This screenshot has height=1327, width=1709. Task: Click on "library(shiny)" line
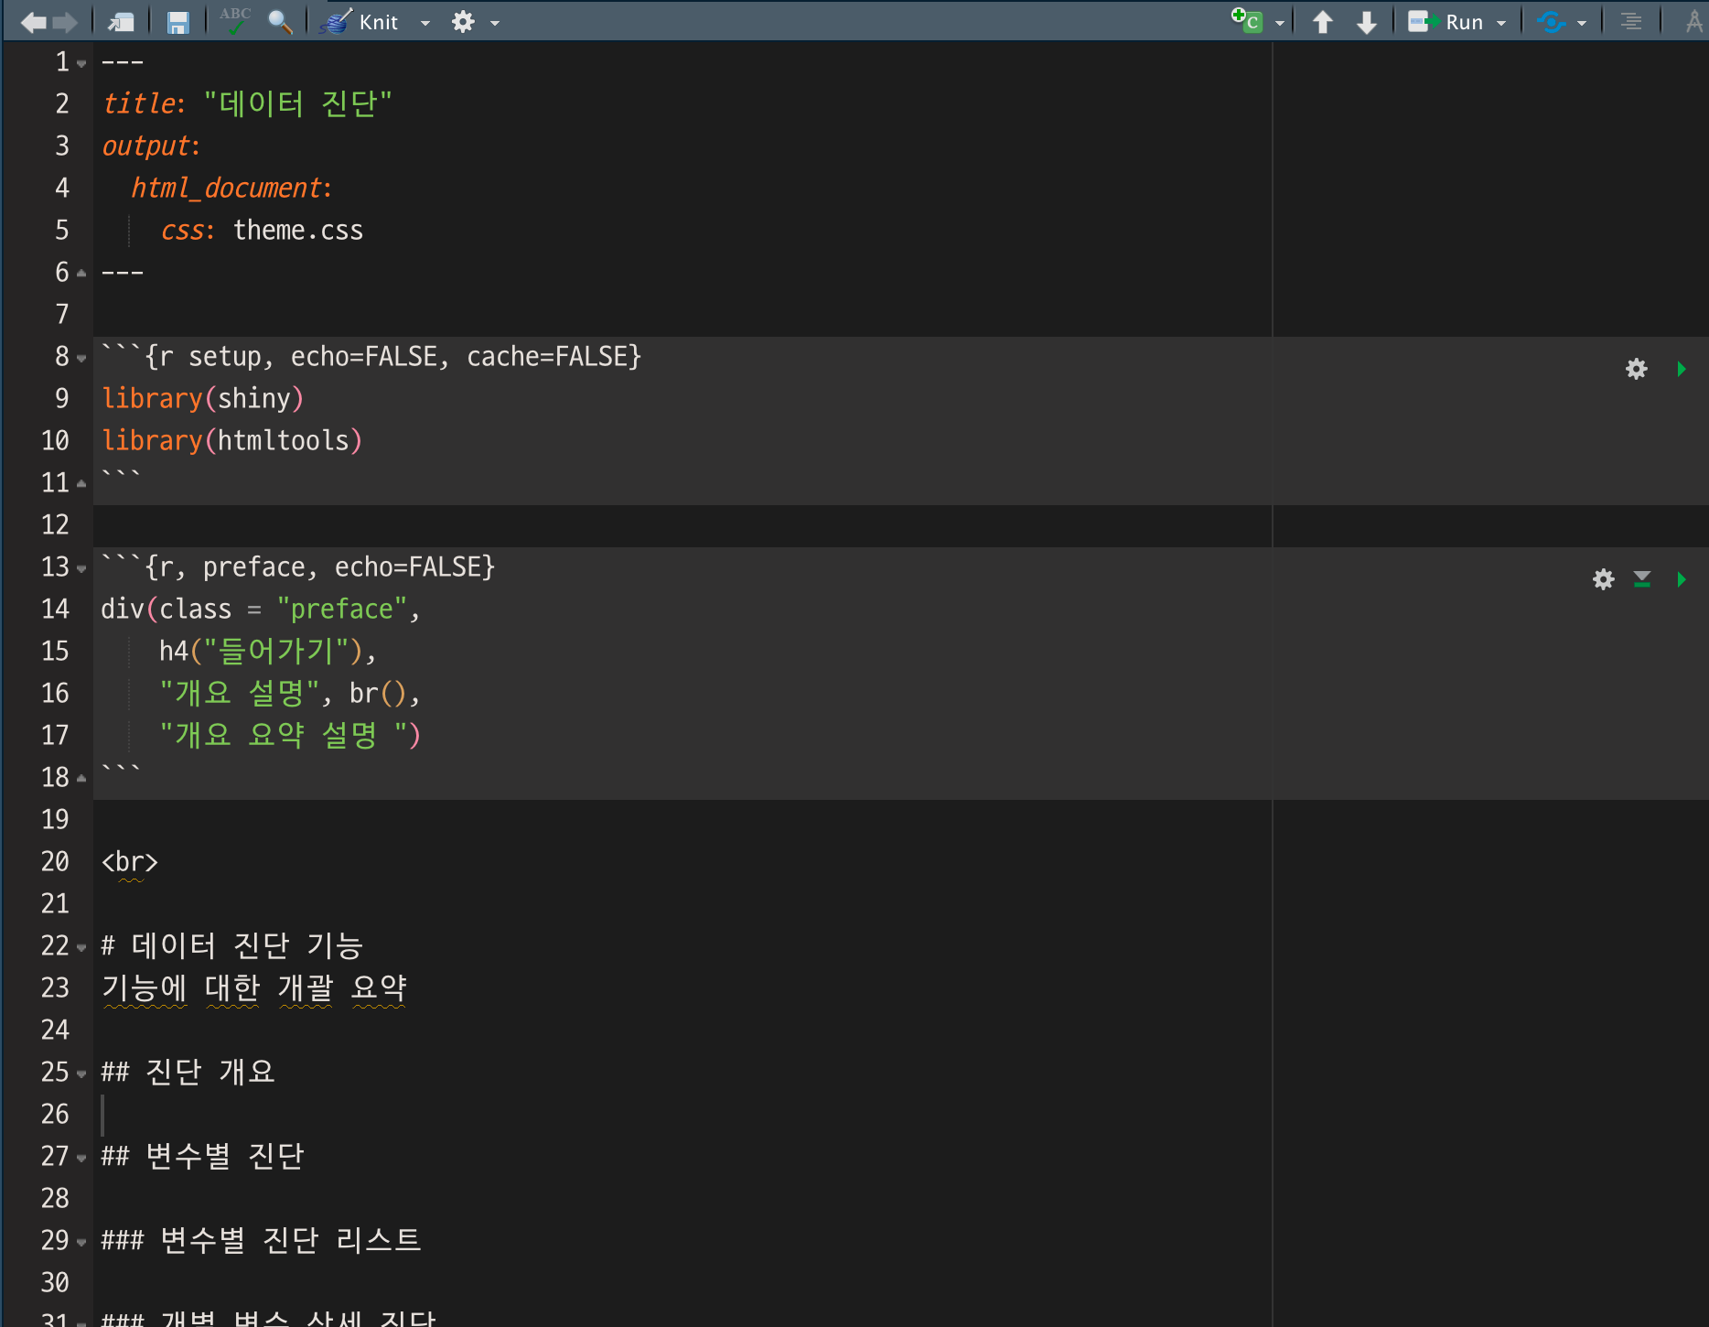pyautogui.click(x=202, y=399)
